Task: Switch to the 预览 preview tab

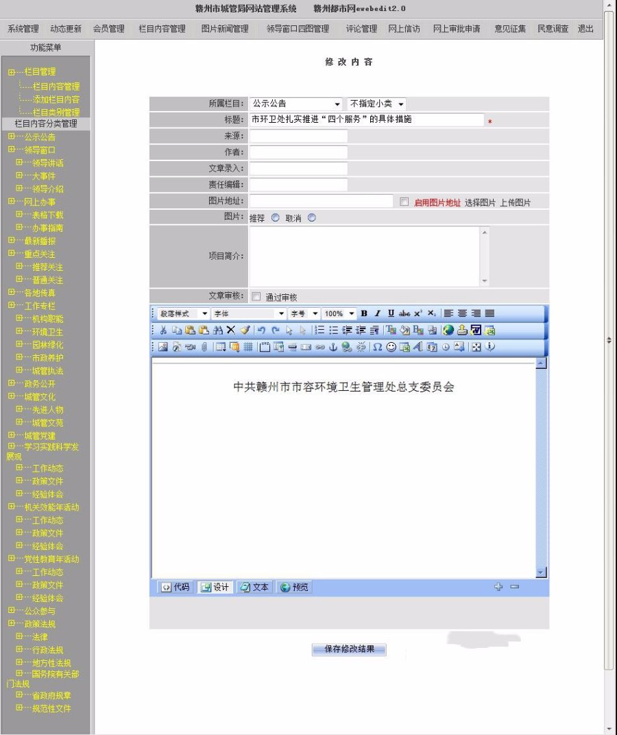Action: (294, 587)
